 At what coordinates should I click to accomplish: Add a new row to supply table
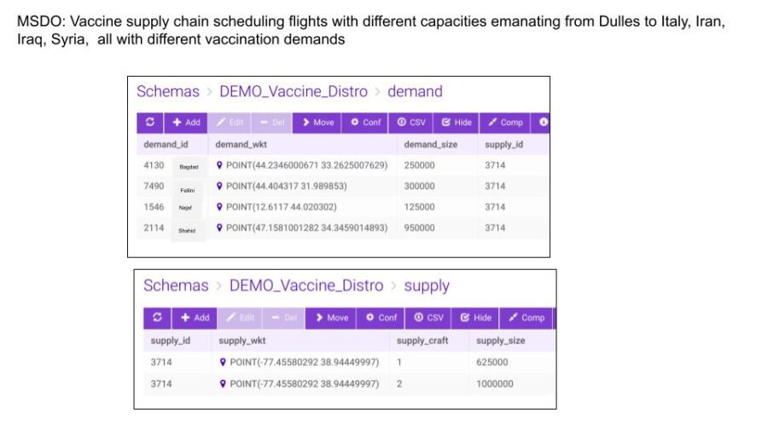point(195,318)
